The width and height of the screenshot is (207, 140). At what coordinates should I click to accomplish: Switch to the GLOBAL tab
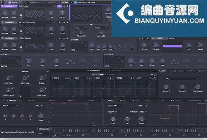(x=65, y=2)
